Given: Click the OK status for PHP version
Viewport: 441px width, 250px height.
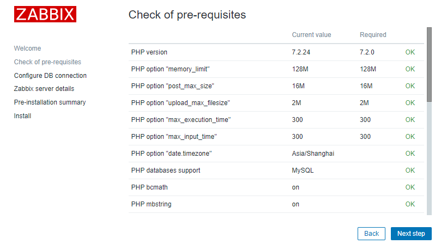Looking at the screenshot, I should [410, 52].
